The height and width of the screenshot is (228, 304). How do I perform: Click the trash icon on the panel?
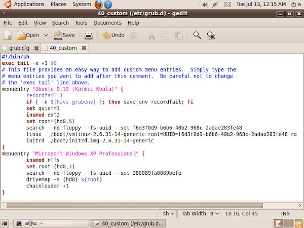(x=299, y=223)
